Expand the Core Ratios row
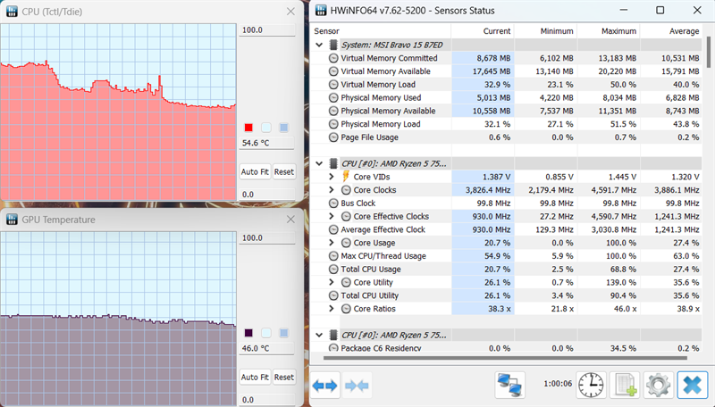The height and width of the screenshot is (407, 715). [x=332, y=308]
